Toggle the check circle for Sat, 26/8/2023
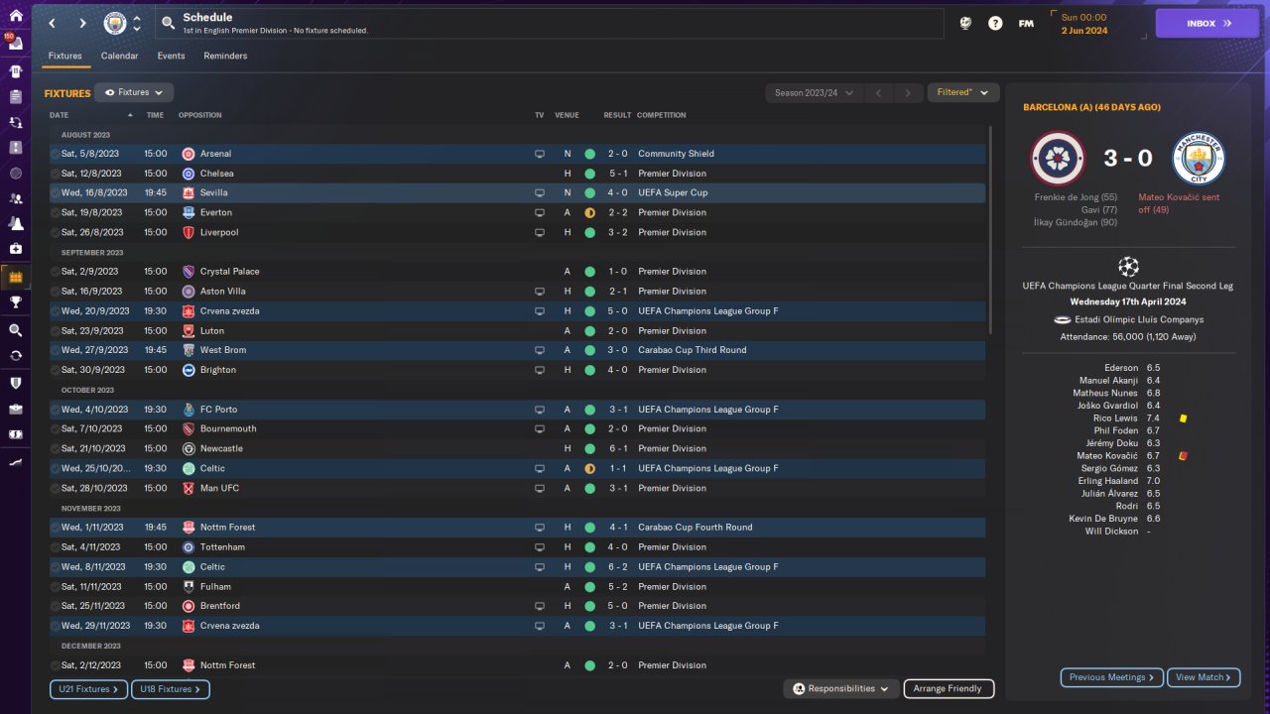 coord(56,232)
